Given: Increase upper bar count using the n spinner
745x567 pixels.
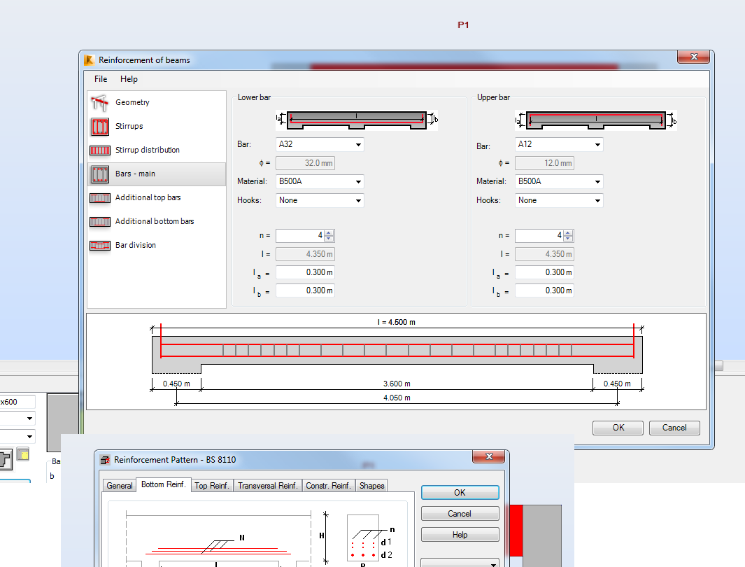Looking at the screenshot, I should click(567, 233).
